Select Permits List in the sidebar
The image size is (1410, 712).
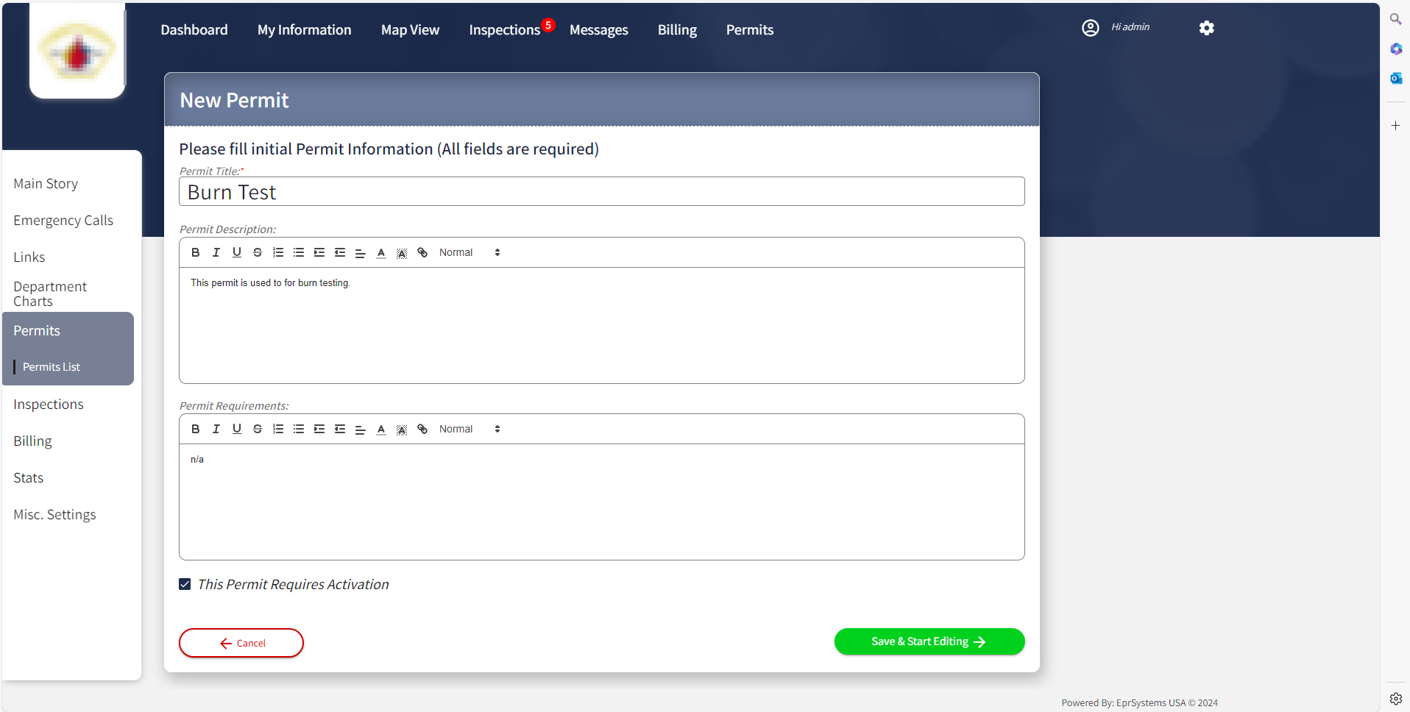52,367
